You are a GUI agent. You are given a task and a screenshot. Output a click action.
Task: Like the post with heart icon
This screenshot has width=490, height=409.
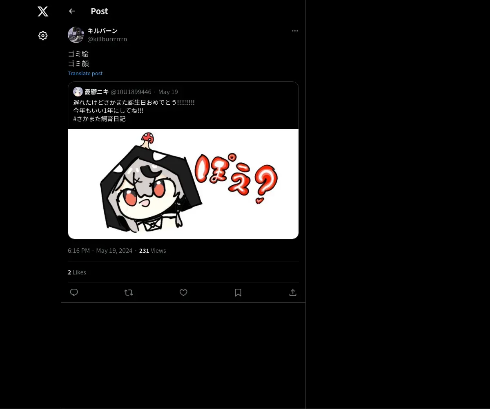pyautogui.click(x=183, y=292)
